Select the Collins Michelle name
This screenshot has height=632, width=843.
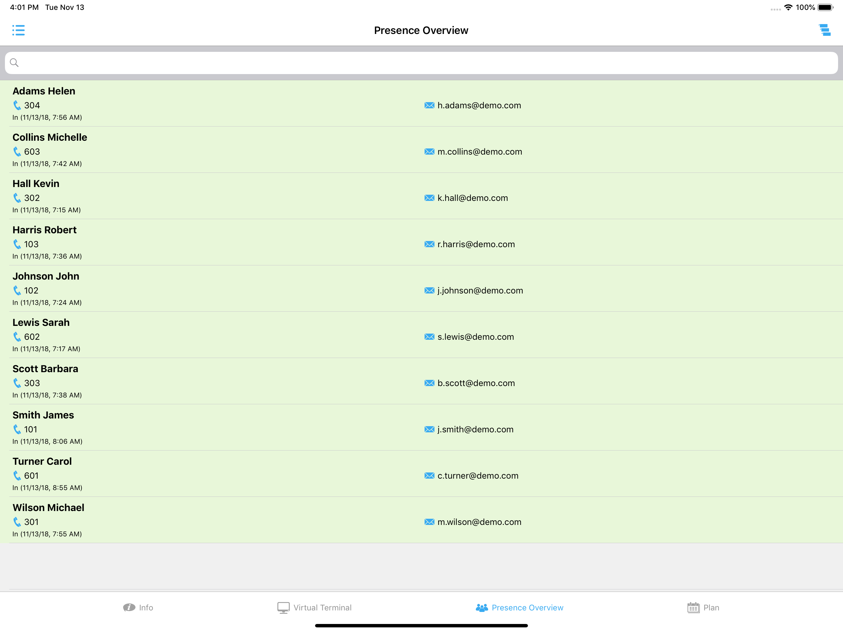pyautogui.click(x=50, y=137)
